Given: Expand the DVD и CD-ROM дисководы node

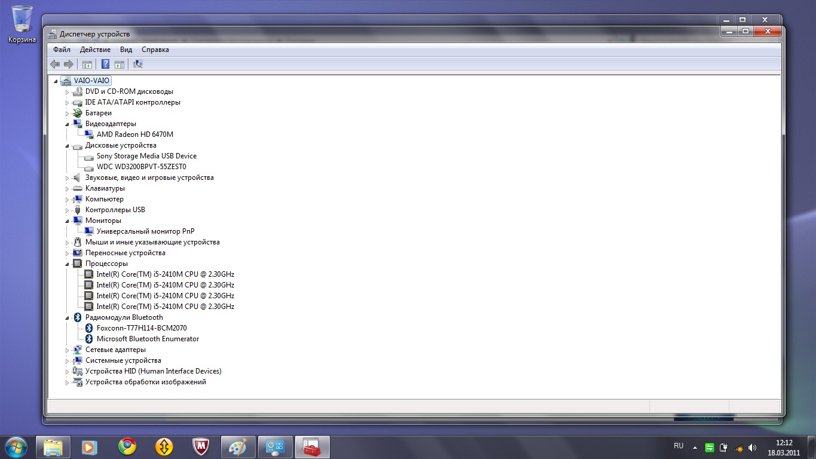Looking at the screenshot, I should tap(68, 92).
